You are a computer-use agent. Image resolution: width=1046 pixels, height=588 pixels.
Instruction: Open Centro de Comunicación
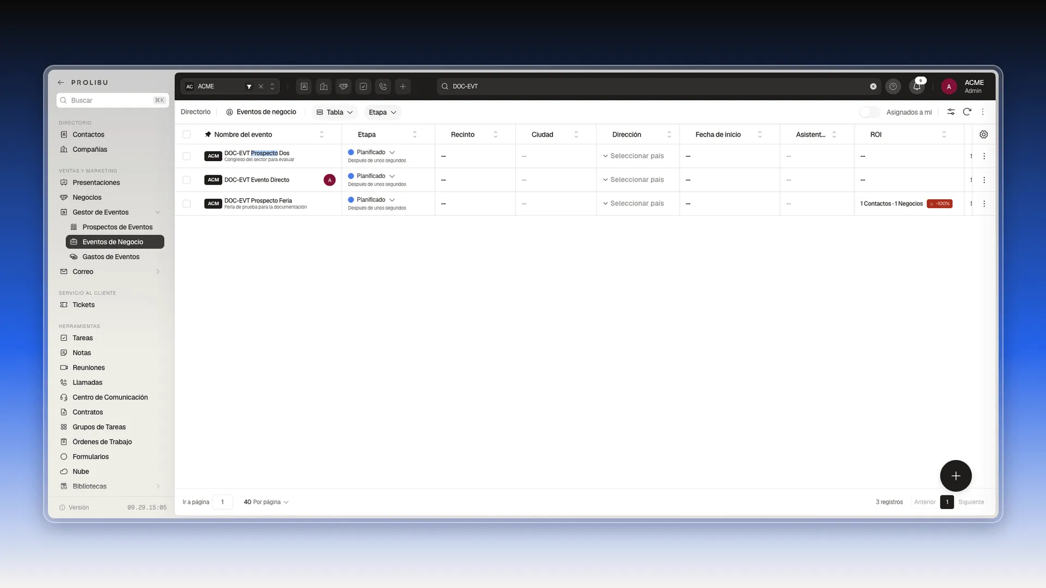click(110, 397)
